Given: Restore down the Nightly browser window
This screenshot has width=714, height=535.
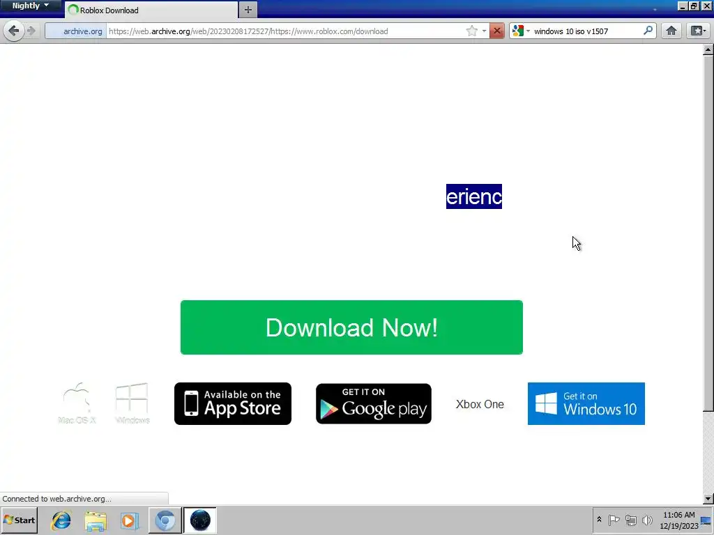Looking at the screenshot, I should click(694, 6).
